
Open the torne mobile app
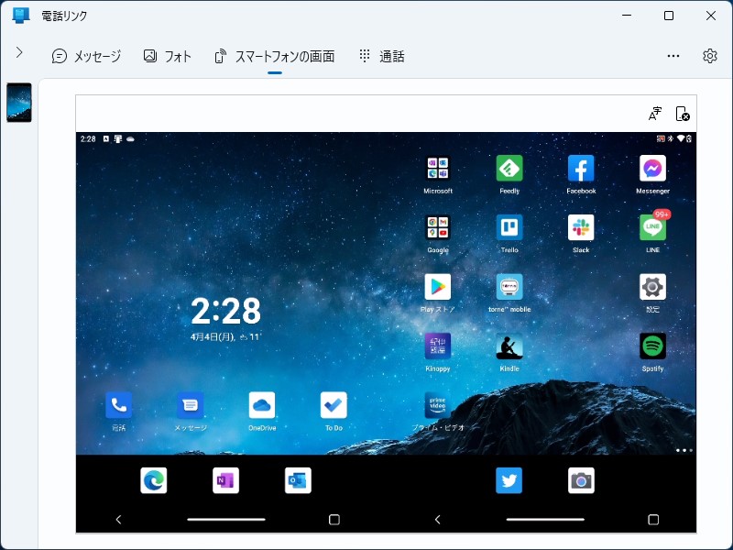point(509,287)
